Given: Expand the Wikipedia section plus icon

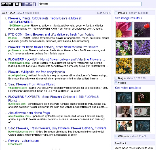Looking at the screenshot, I should coord(116,136).
